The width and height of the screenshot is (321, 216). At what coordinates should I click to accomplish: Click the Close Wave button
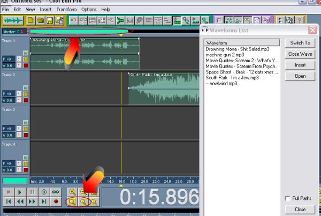pos(300,54)
